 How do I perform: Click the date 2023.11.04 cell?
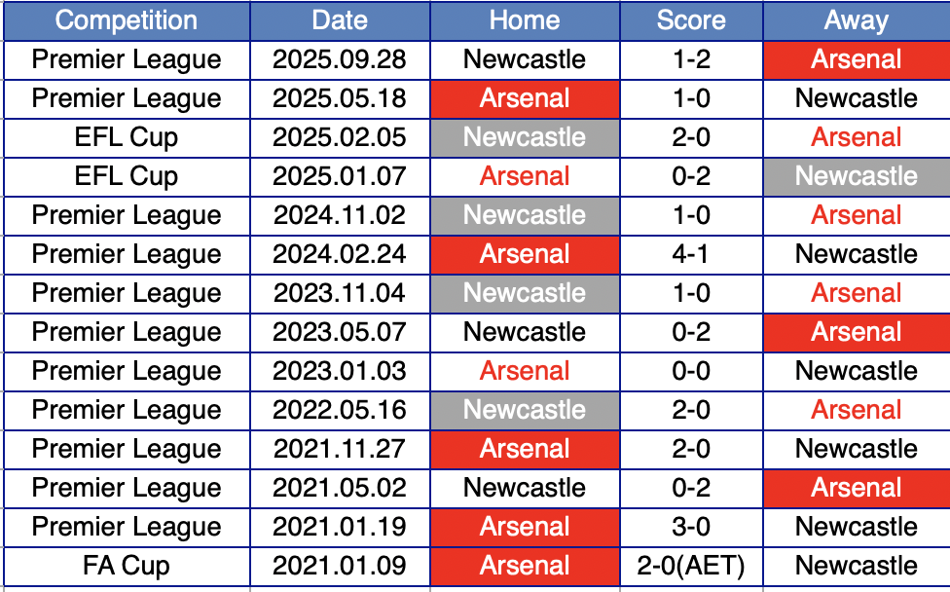pyautogui.click(x=340, y=293)
